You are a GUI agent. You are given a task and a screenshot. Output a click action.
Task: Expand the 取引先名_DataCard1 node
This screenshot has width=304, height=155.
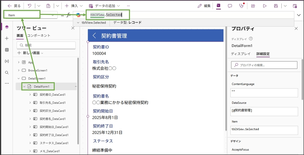pos(30,102)
